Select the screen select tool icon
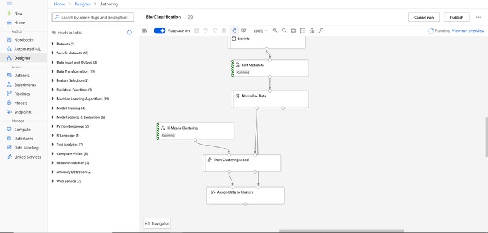Image resolution: width=488 pixels, height=233 pixels. tap(243, 31)
